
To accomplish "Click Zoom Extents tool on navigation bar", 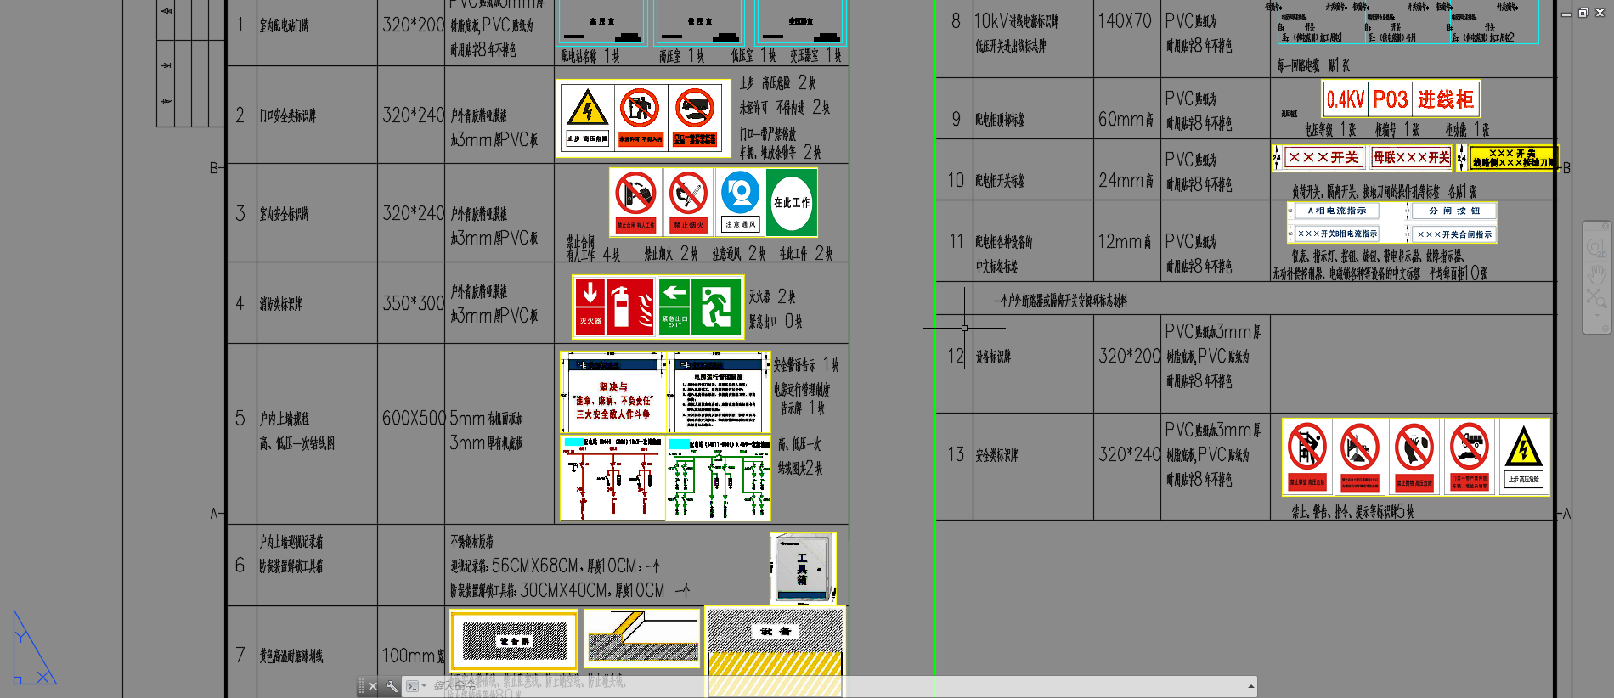I will (x=1596, y=297).
